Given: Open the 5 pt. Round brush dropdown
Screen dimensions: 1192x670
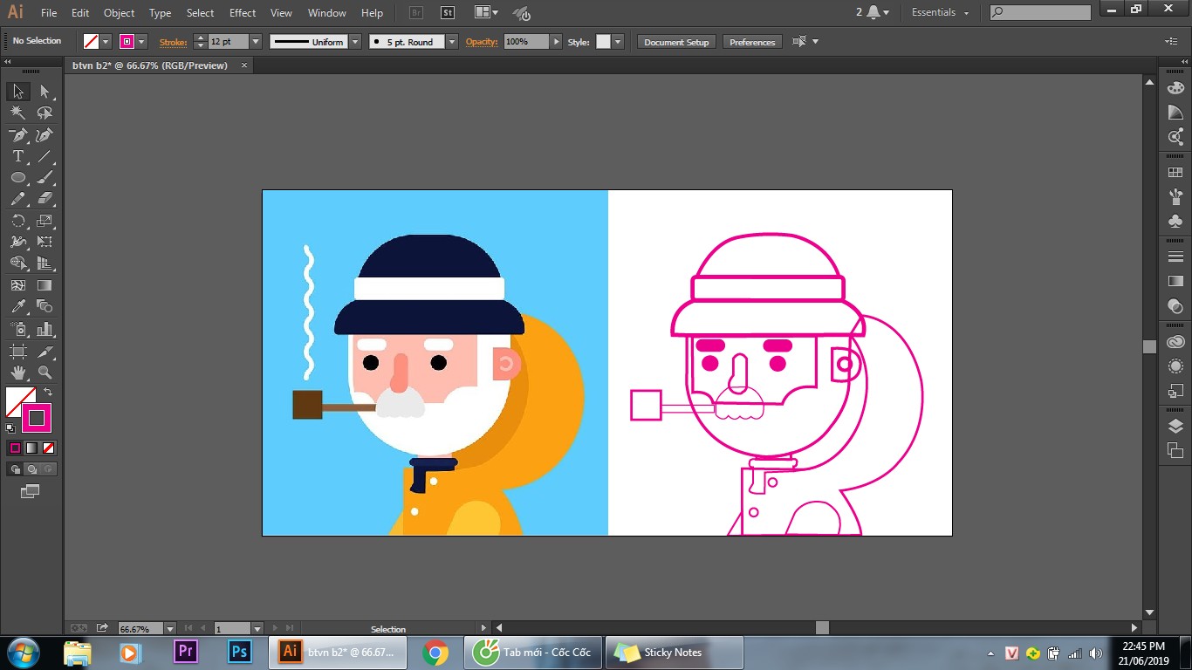Looking at the screenshot, I should coord(452,42).
